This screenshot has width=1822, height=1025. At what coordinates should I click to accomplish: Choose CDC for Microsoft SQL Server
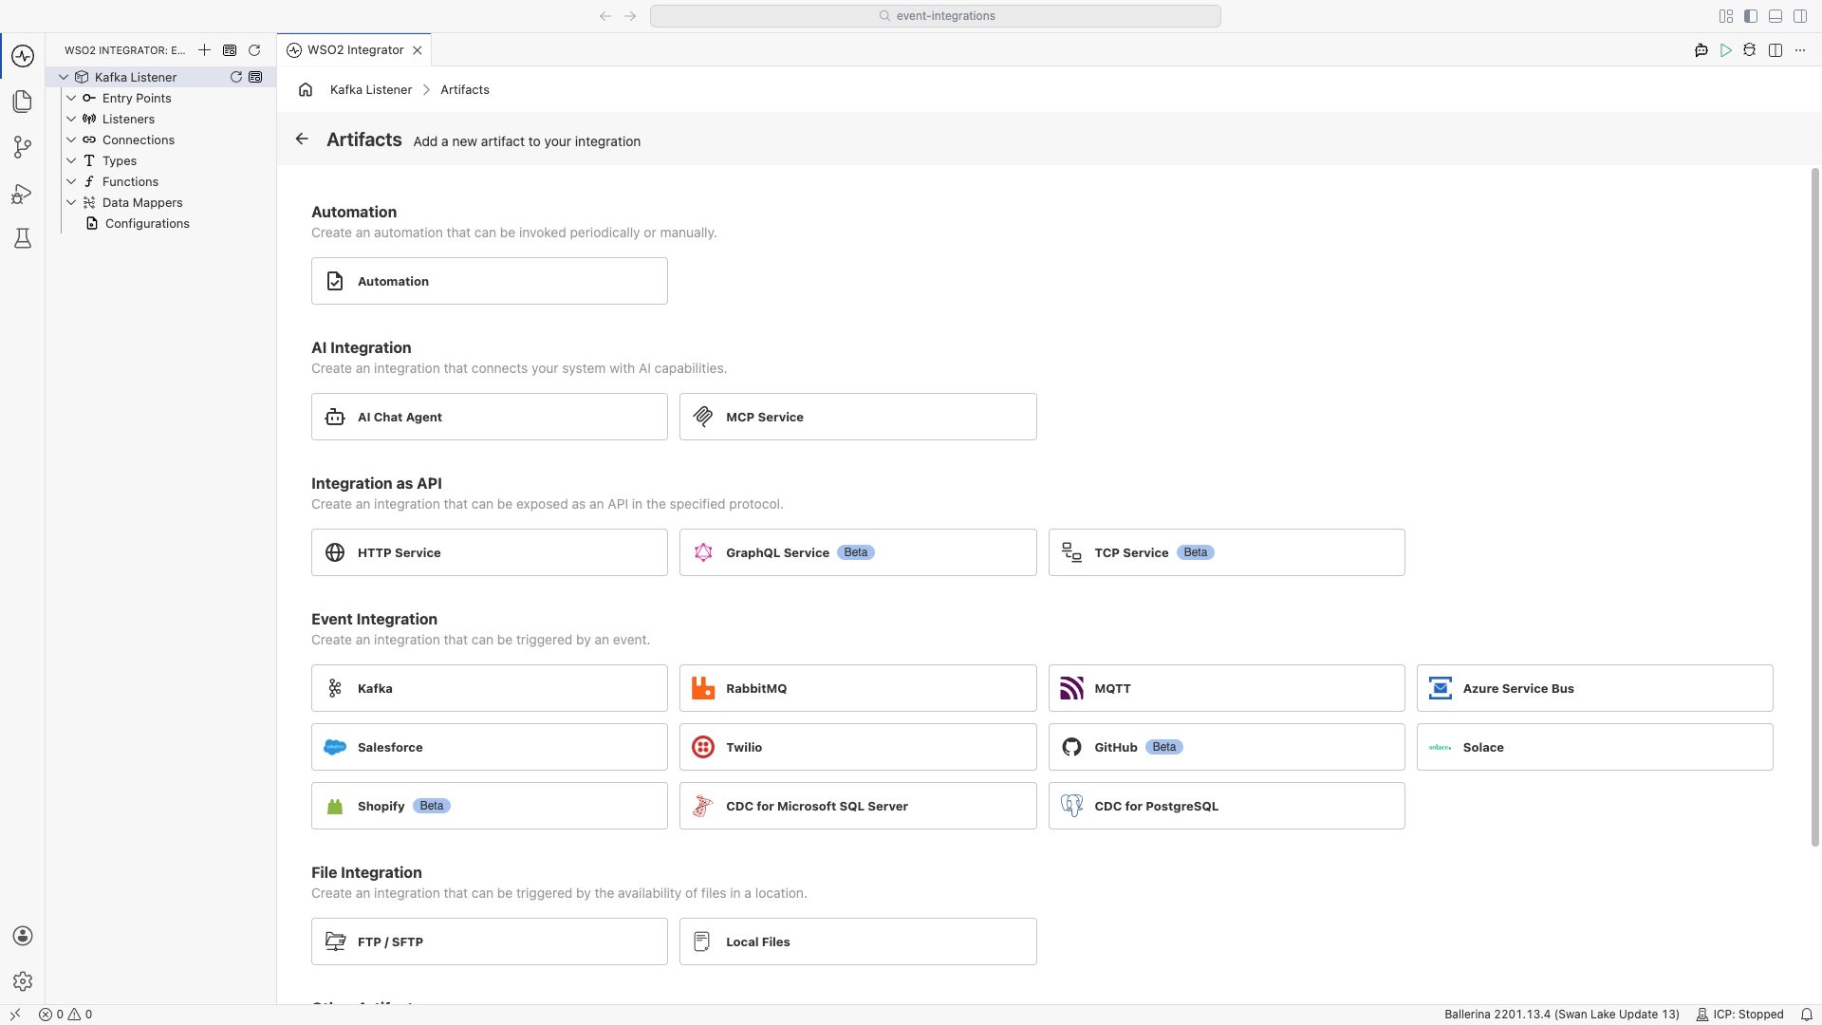click(858, 806)
